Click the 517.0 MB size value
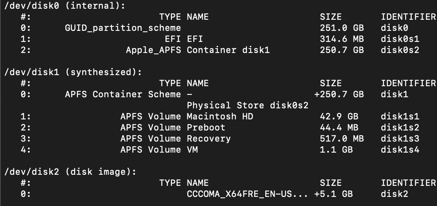The height and width of the screenshot is (206, 437). 342,139
